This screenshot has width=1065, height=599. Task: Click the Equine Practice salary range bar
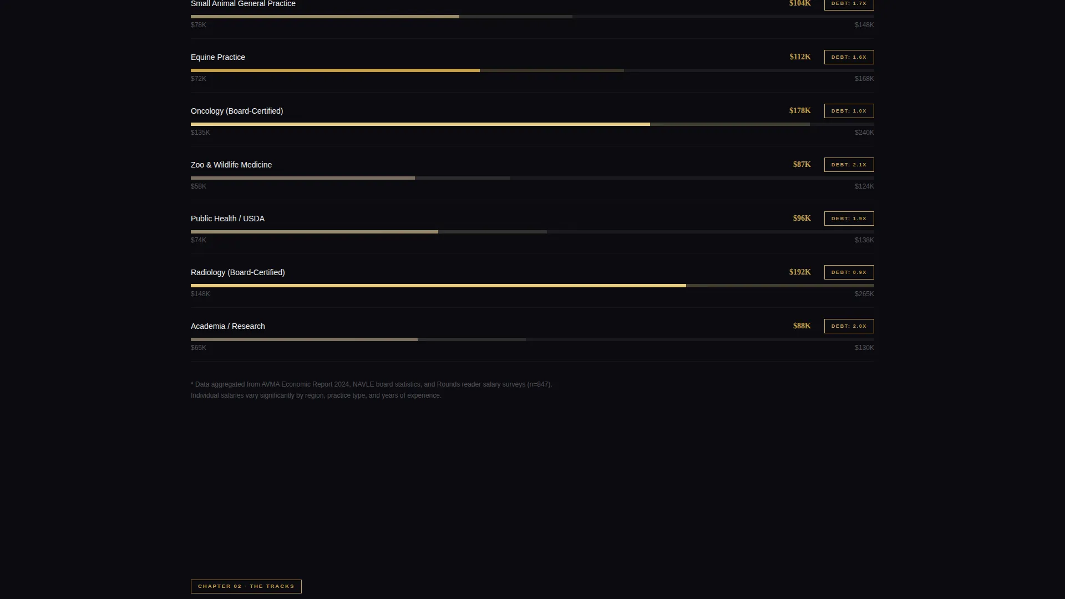(x=532, y=70)
